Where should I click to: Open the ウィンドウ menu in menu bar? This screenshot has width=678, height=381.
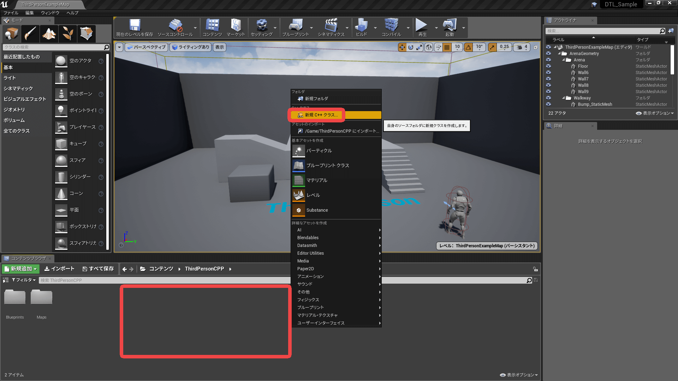pyautogui.click(x=50, y=13)
